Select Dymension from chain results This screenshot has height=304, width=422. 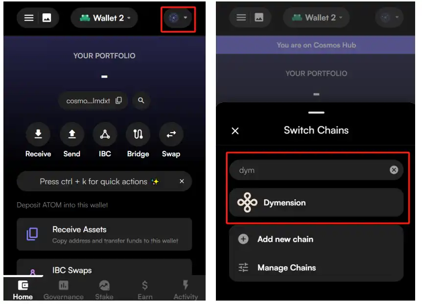(316, 203)
